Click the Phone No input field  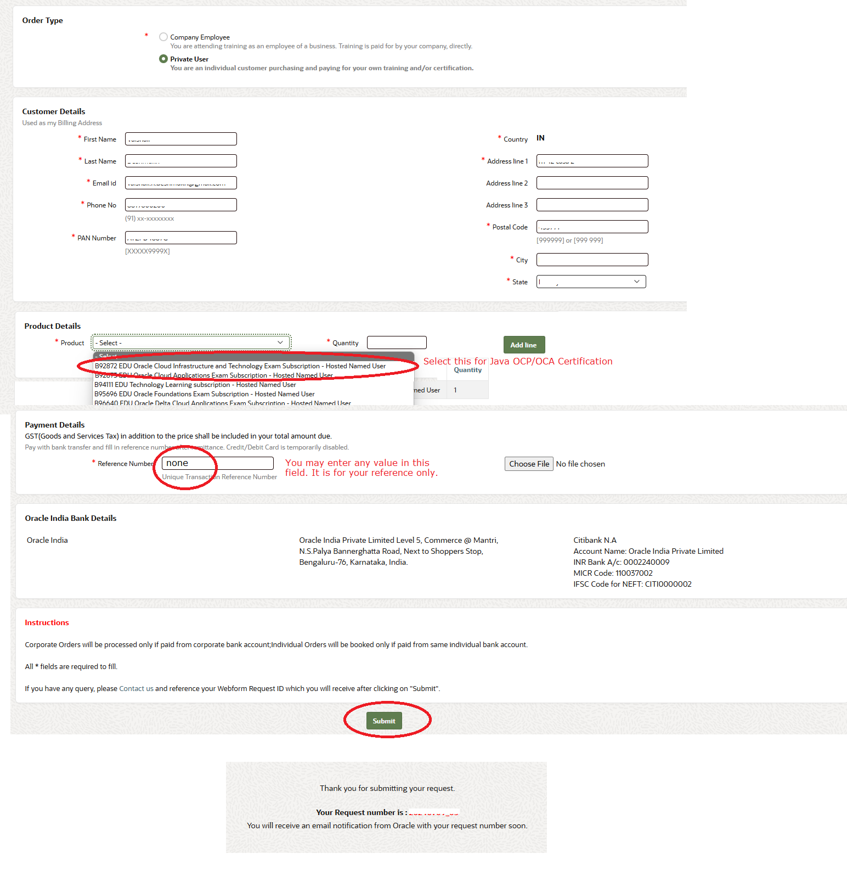[x=181, y=205]
